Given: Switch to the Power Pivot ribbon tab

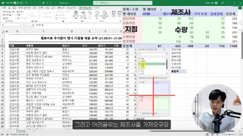Looking at the screenshot, I should pyautogui.click(x=72, y=8).
